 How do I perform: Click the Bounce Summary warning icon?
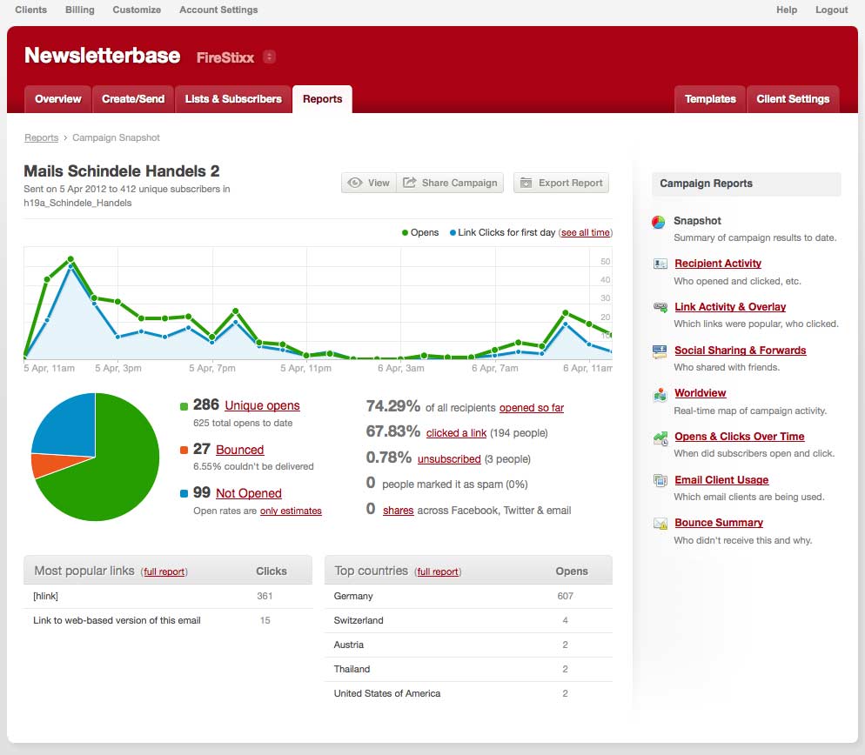tap(659, 524)
